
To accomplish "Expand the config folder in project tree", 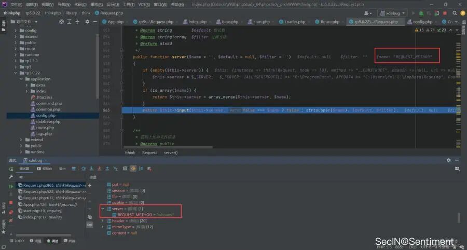I will tap(16, 31).
